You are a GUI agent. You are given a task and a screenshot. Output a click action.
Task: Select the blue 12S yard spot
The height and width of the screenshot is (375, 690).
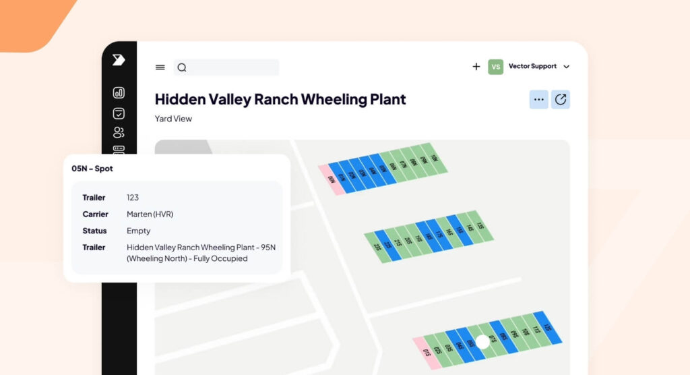pyautogui.click(x=547, y=328)
